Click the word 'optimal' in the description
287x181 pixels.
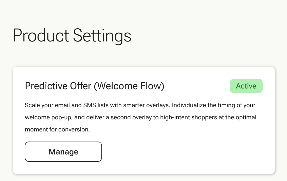click(x=246, y=117)
